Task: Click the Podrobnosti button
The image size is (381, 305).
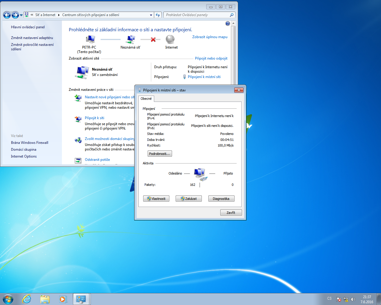Action: (x=160, y=154)
